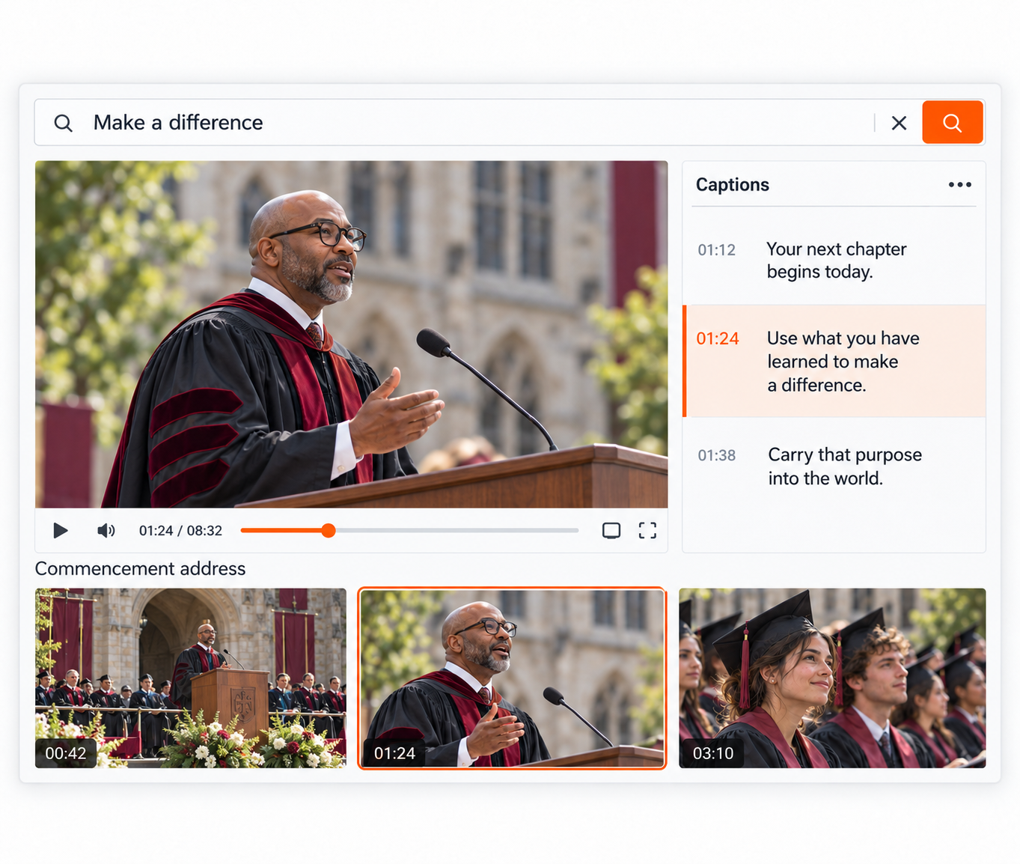
Task: Click the 'Commencement address' video title
Action: coord(140,569)
